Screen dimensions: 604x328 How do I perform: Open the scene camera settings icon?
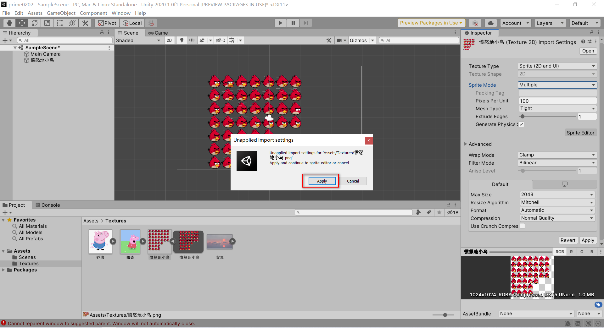339,40
